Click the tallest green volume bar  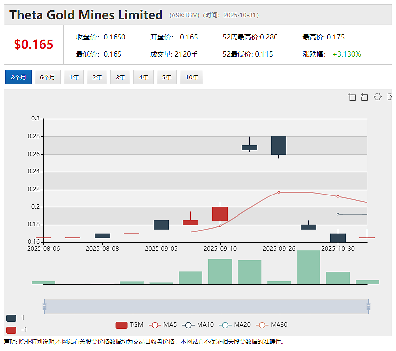309,268
